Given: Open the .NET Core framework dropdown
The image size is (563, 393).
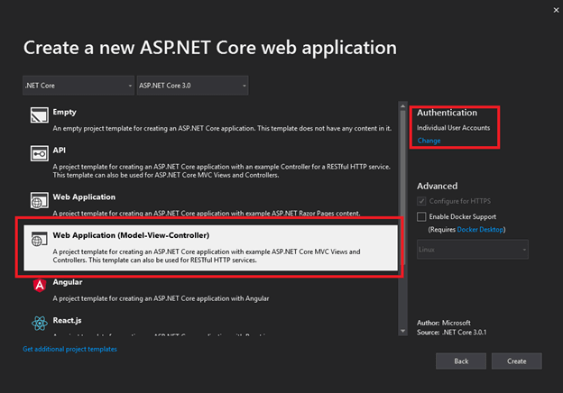Looking at the screenshot, I should click(x=78, y=87).
